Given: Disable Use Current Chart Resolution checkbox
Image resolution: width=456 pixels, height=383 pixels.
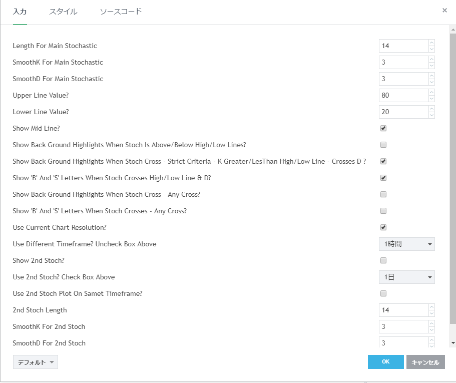Looking at the screenshot, I should click(383, 227).
